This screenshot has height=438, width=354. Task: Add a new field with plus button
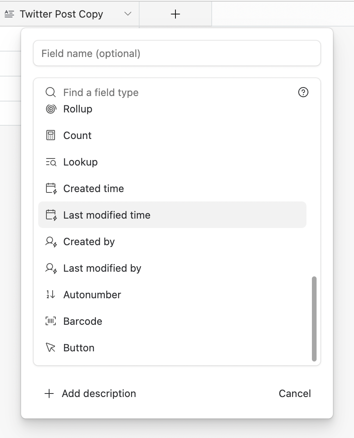(x=175, y=14)
